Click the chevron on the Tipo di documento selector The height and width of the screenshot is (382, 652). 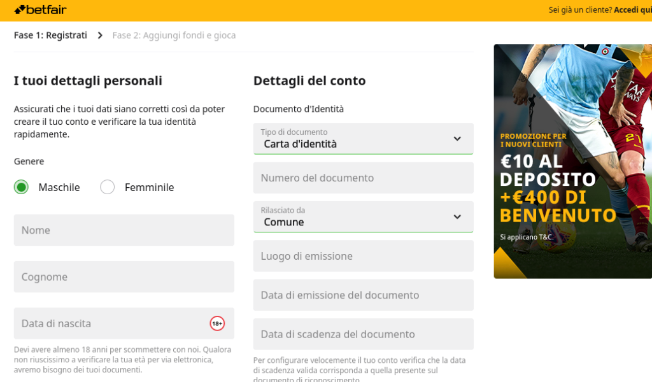click(457, 138)
